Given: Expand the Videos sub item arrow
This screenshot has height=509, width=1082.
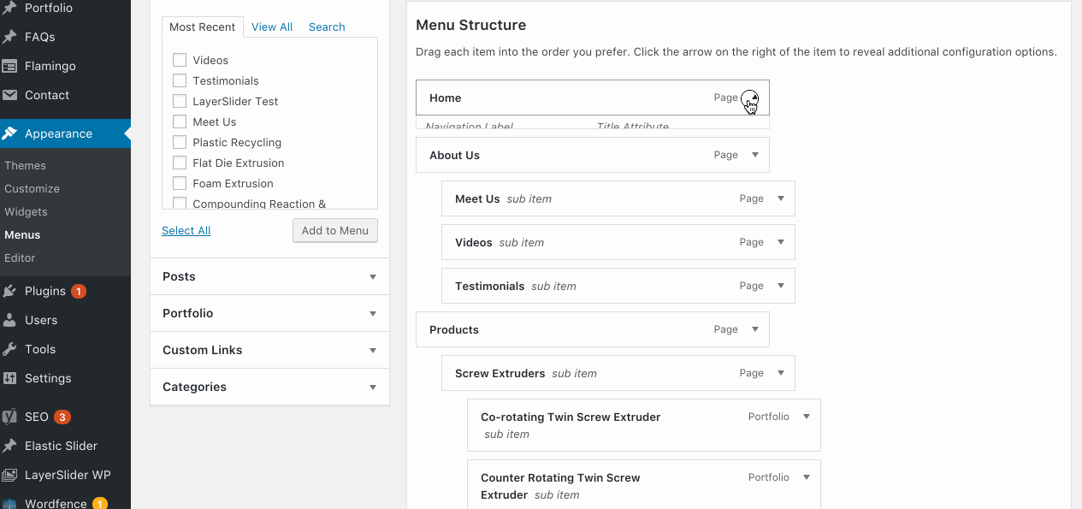Looking at the screenshot, I should (780, 242).
